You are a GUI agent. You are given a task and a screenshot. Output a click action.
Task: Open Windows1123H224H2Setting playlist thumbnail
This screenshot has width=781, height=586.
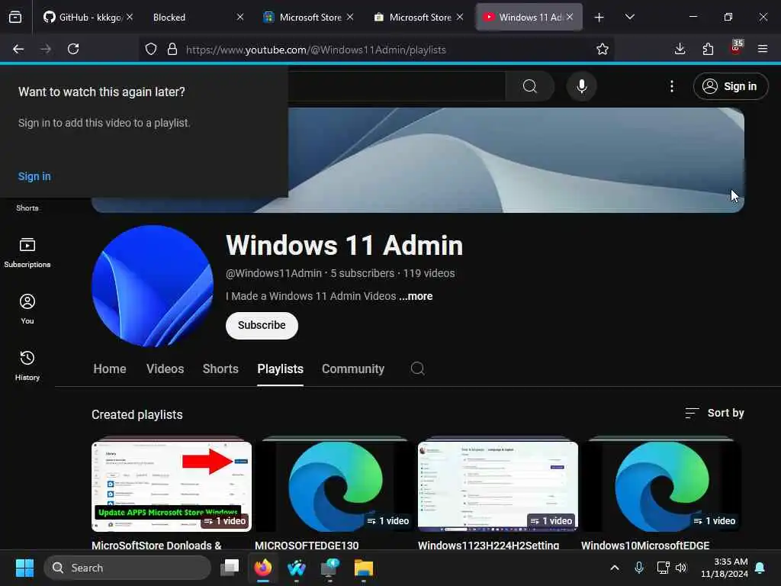pos(497,487)
